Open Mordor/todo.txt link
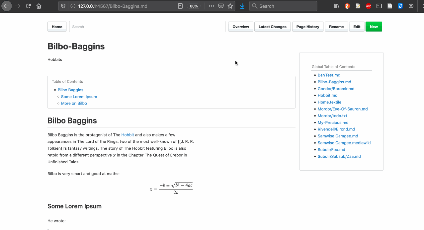Screen dimensions: 424x230 pyautogui.click(x=332, y=116)
